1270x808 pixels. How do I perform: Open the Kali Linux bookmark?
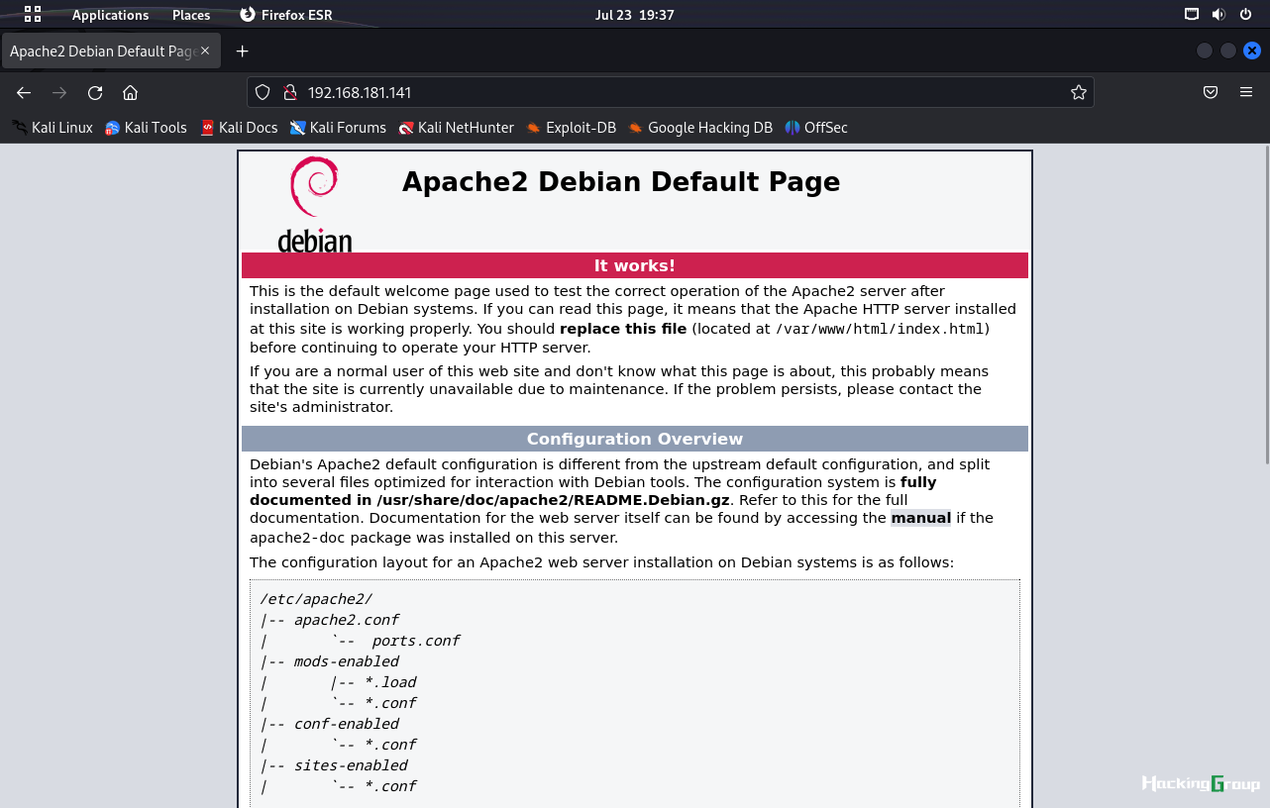click(53, 127)
